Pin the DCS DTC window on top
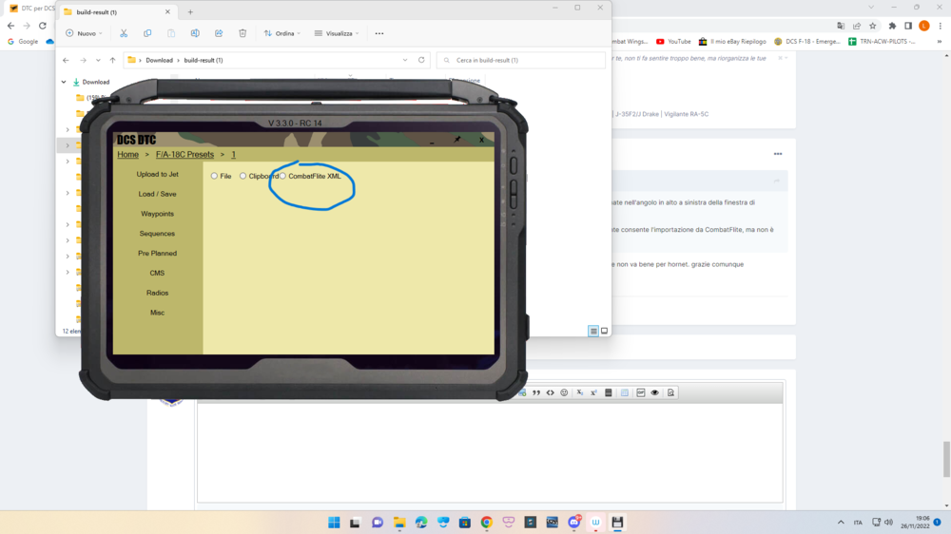The height and width of the screenshot is (534, 951). pos(457,140)
